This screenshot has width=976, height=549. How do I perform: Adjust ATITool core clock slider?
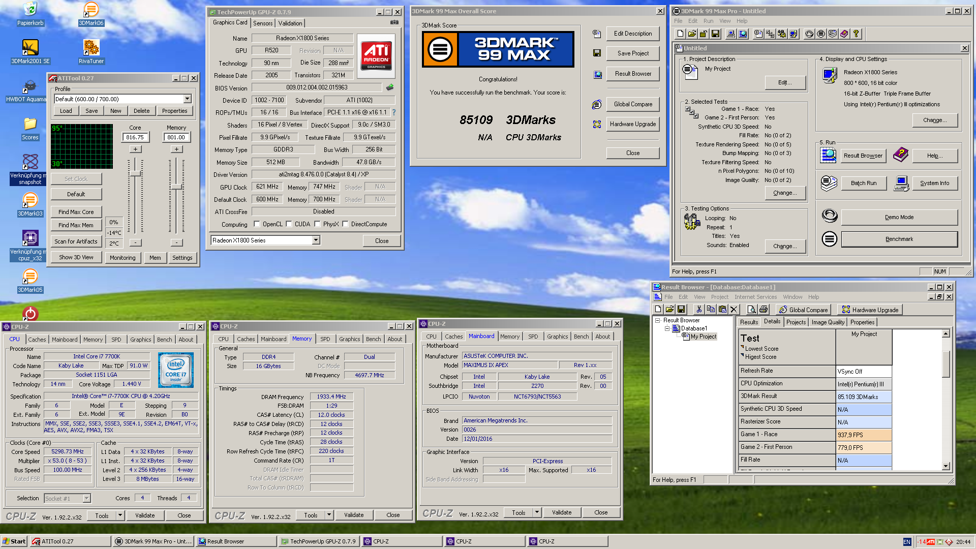[x=135, y=173]
